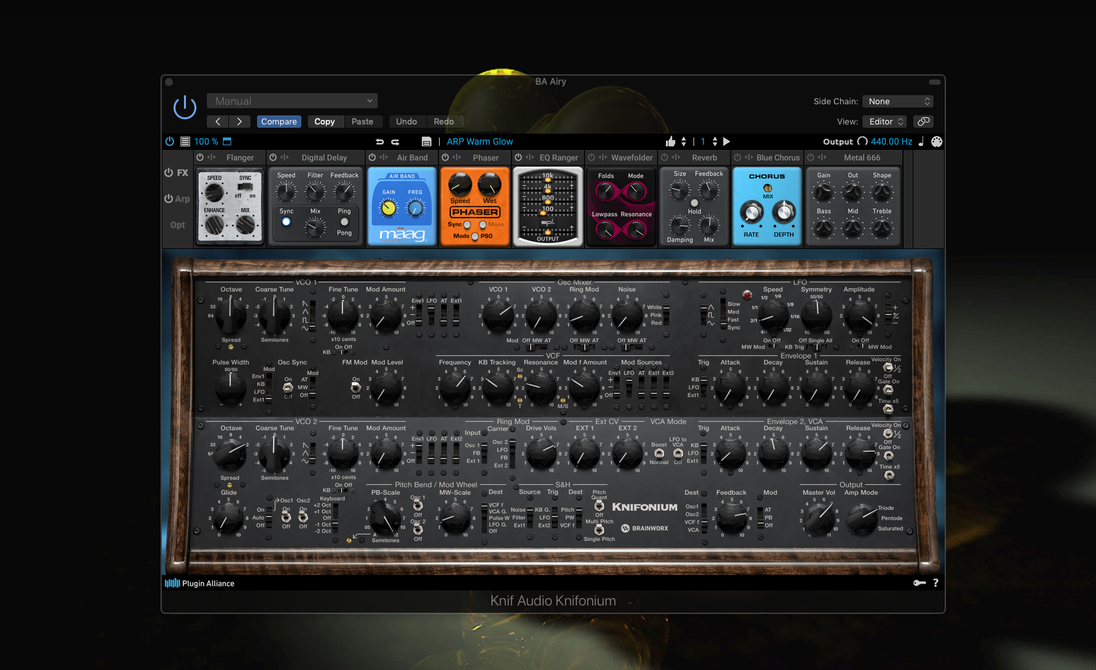This screenshot has width=1096, height=670.
Task: Click the musical note tuning icon
Action: pos(921,141)
